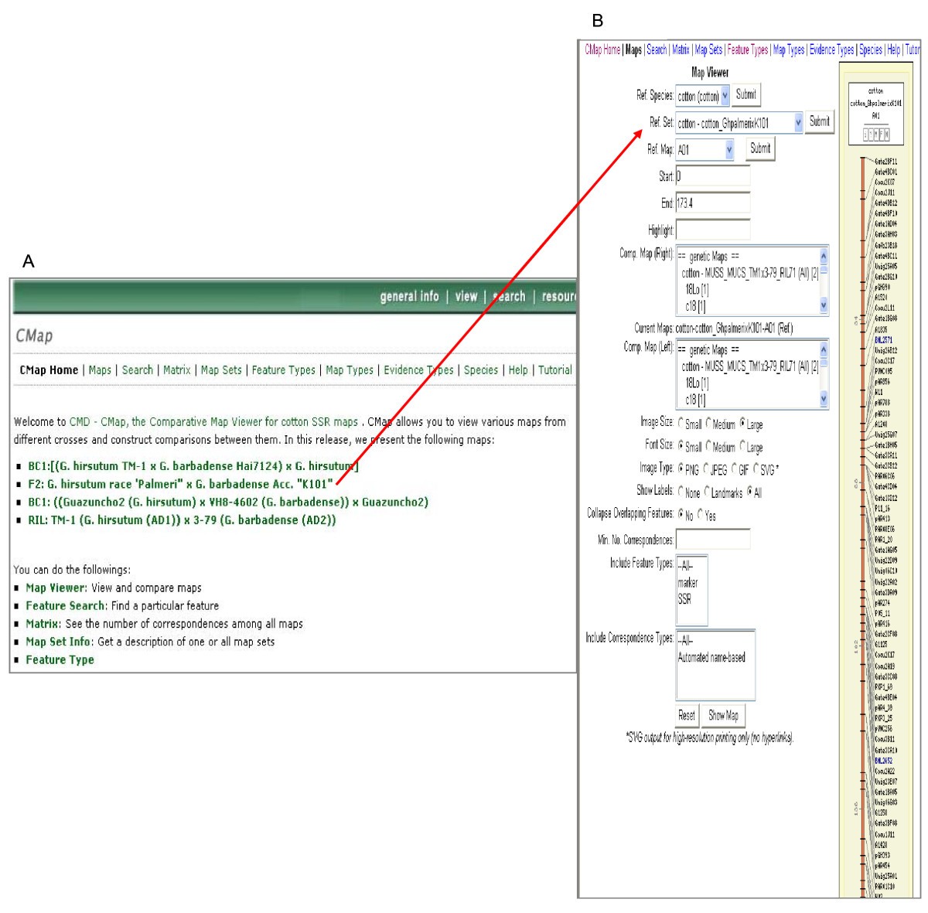Select Yes for Collapse Overlapping Features
The image size is (928, 913).
(701, 514)
